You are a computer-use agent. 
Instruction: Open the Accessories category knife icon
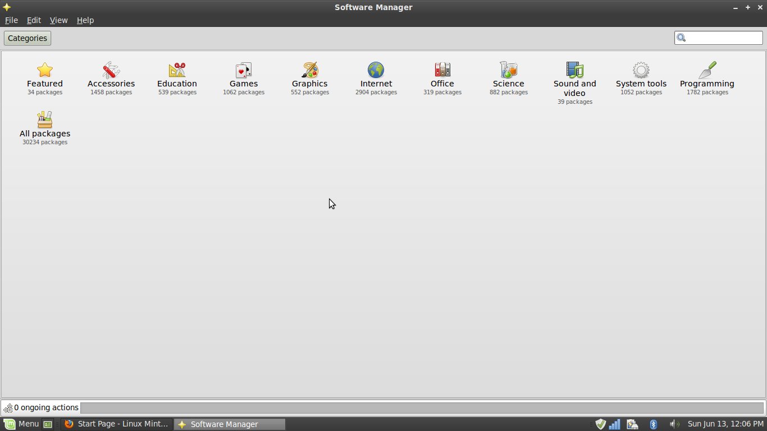[111, 70]
